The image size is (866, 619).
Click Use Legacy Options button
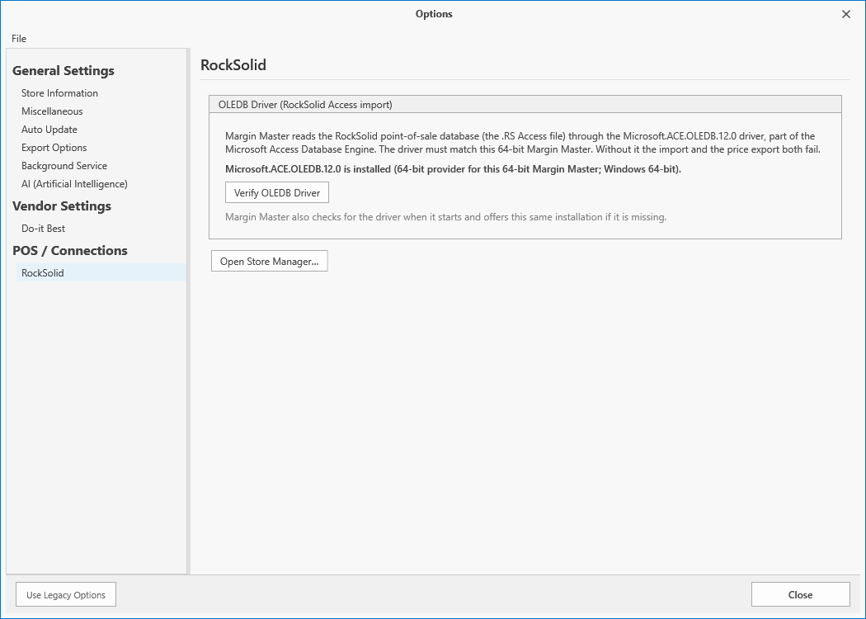[x=66, y=595]
